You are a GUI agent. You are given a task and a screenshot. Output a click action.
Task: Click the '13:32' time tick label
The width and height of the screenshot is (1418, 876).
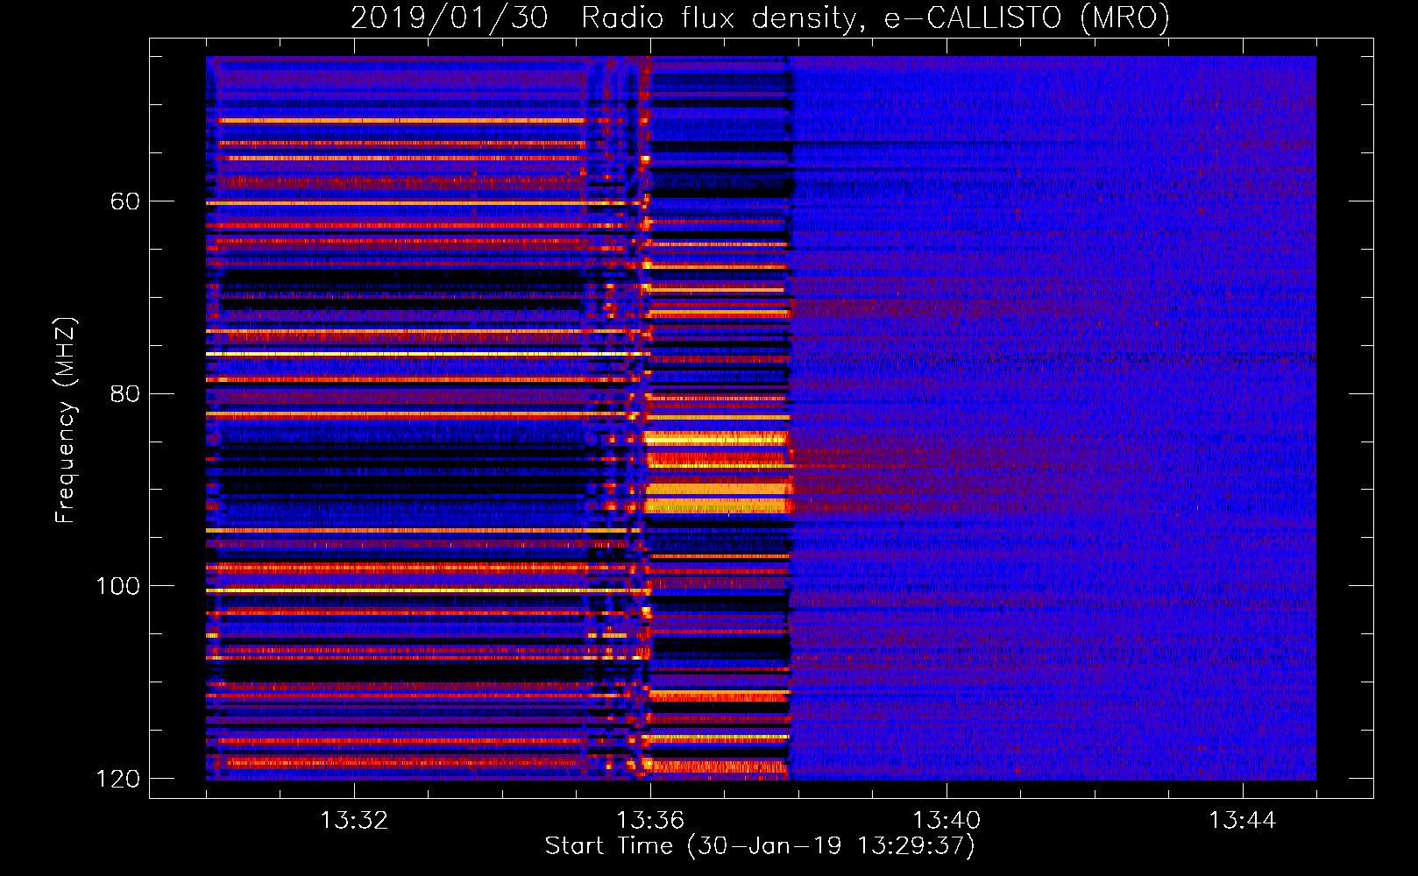[x=354, y=821]
